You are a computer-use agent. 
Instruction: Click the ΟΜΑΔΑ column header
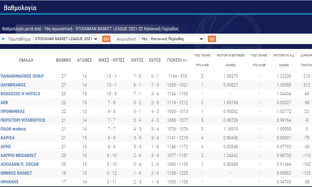coord(26,60)
